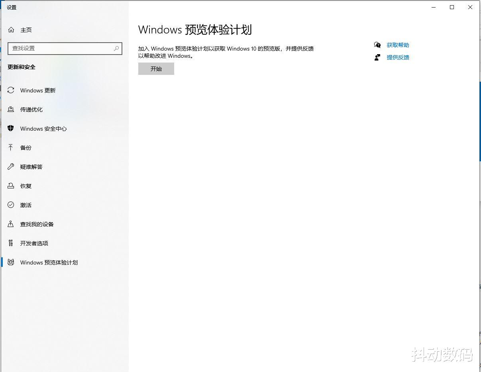The width and height of the screenshot is (481, 372).
Task: Focus the 查找设置 search box
Action: pyautogui.click(x=65, y=48)
